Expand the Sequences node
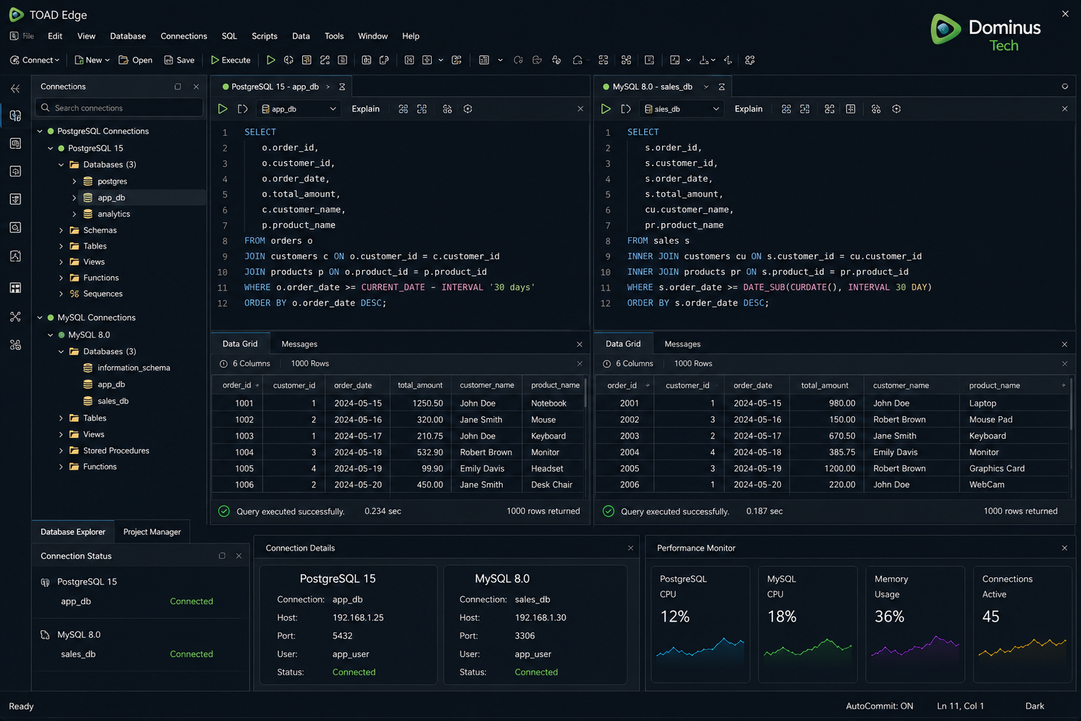The width and height of the screenshot is (1081, 721). (61, 294)
